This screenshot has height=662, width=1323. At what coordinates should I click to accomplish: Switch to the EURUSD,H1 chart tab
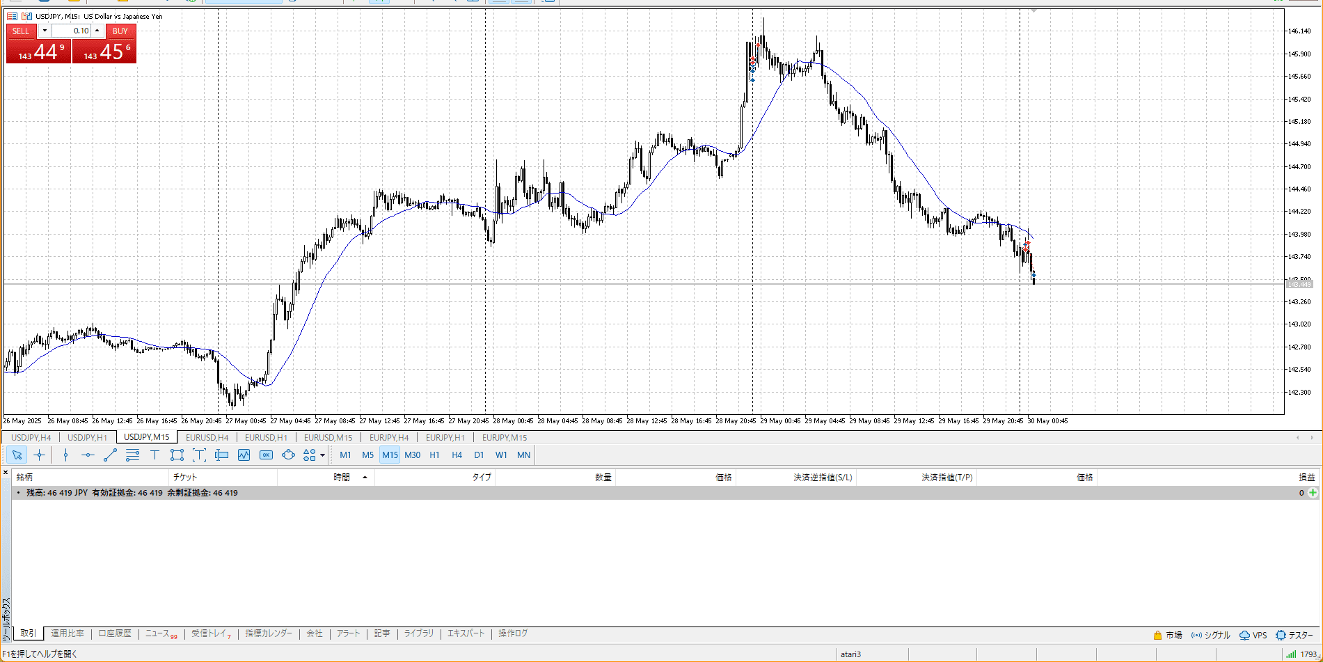coord(266,438)
